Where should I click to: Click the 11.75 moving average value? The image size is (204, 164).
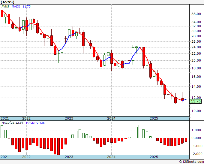pyautogui.click(x=26, y=7)
